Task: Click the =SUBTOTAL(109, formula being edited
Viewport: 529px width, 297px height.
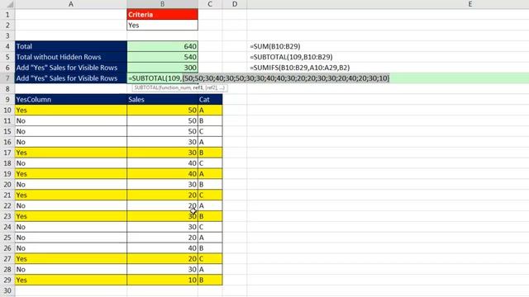Action: tap(155, 78)
